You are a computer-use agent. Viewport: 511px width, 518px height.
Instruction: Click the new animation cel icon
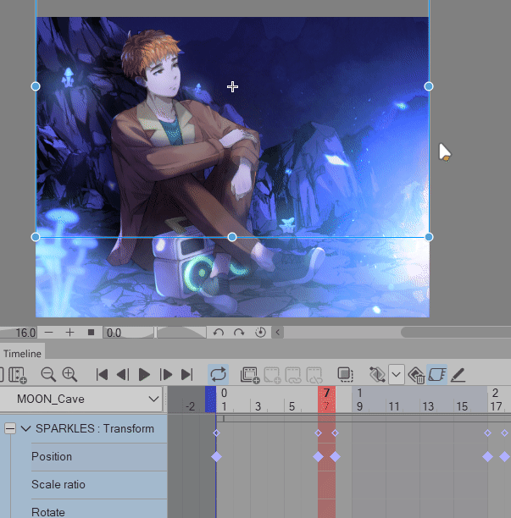[x=250, y=374]
